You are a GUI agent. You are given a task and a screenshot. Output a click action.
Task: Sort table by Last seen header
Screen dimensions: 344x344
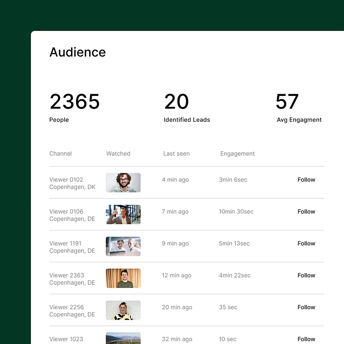pos(176,153)
